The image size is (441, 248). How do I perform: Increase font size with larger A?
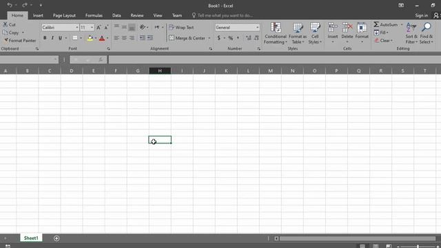[x=99, y=28]
